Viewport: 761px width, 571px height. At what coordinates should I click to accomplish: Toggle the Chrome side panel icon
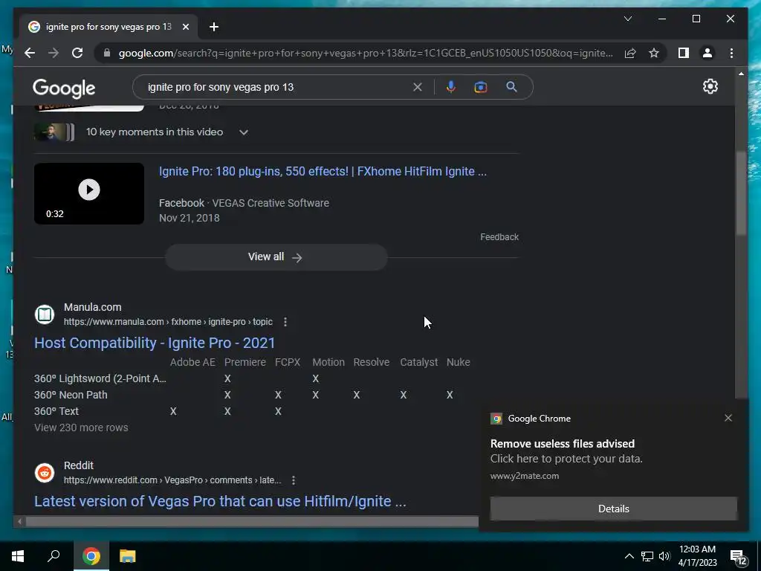[684, 53]
